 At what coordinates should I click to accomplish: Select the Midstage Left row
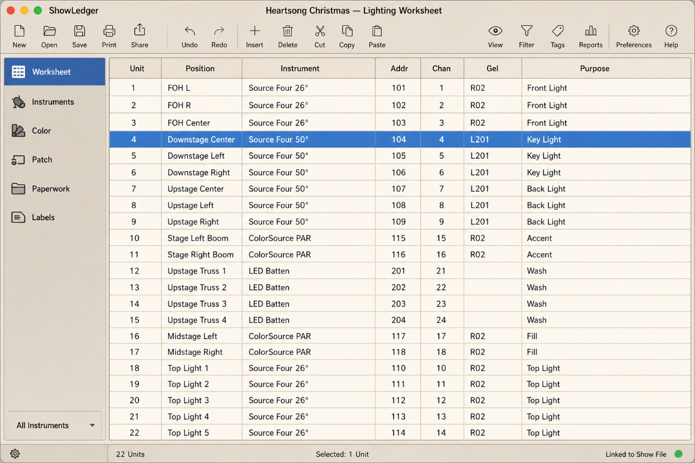(x=400, y=336)
